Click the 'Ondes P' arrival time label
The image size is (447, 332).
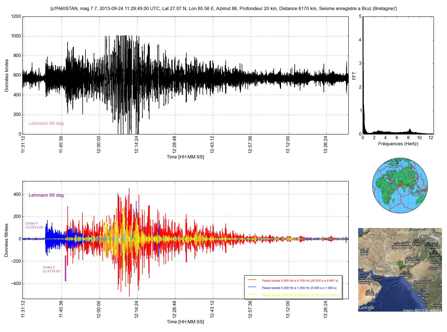tap(34, 225)
